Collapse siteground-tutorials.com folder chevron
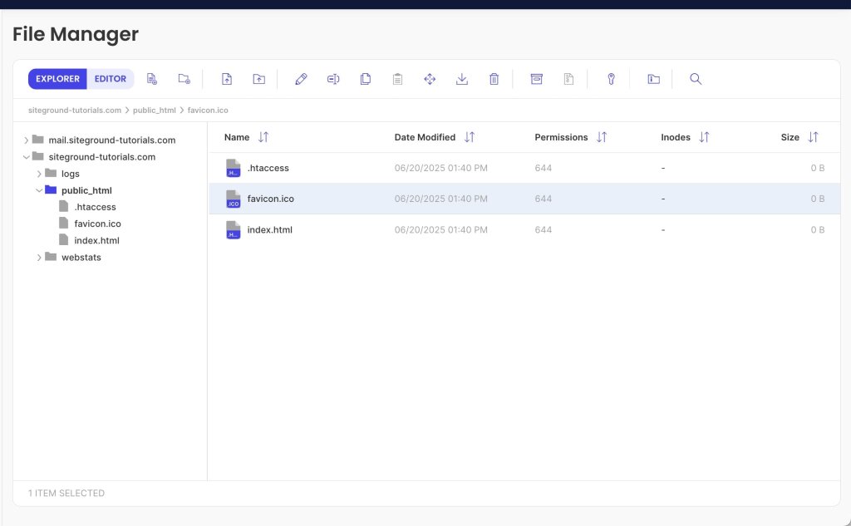This screenshot has height=526, width=851. (26, 157)
